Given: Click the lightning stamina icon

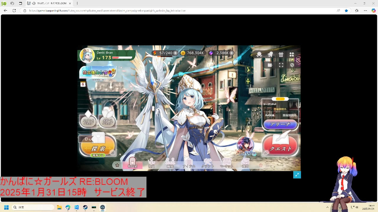Looking at the screenshot, I should click(155, 53).
